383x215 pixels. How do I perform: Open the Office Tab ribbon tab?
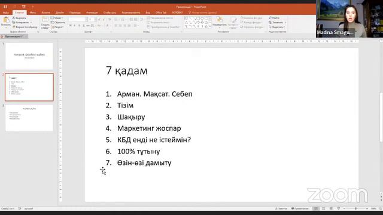pyautogui.click(x=161, y=13)
